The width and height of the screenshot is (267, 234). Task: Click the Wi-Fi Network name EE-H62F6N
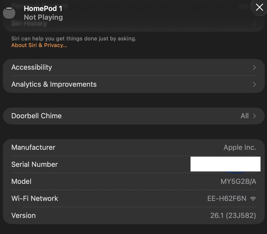[x=227, y=199]
